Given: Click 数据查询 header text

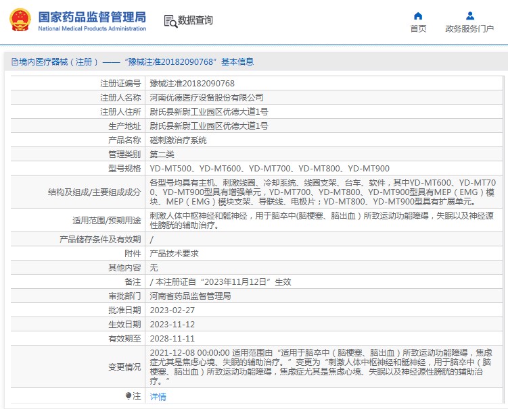Looking at the screenshot, I should click(x=195, y=20).
